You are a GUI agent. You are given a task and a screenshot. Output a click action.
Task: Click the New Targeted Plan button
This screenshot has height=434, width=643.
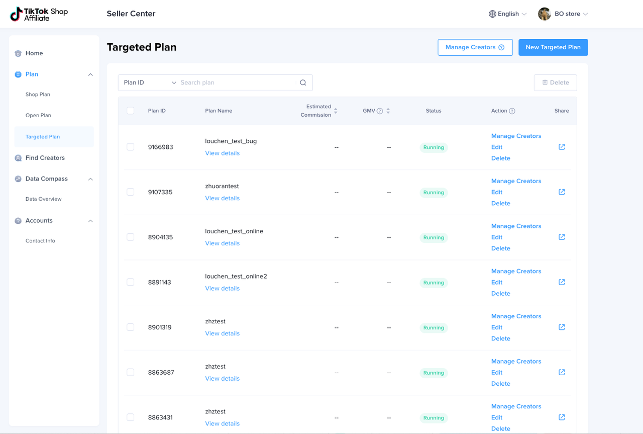[553, 47]
